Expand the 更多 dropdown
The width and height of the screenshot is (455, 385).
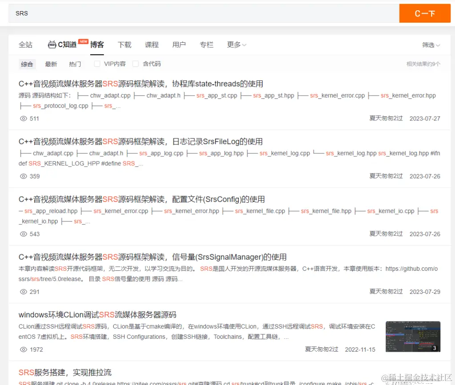(236, 45)
